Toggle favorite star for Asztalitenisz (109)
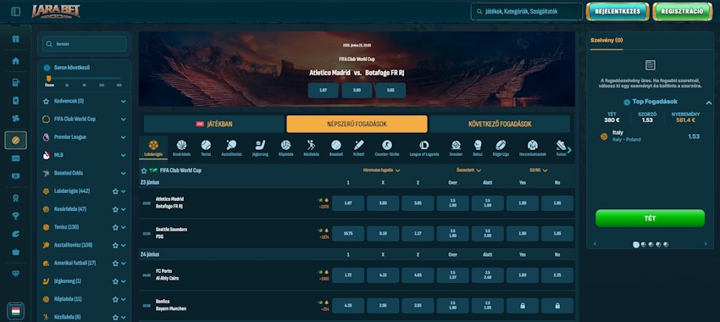The height and width of the screenshot is (322, 720). (x=115, y=245)
